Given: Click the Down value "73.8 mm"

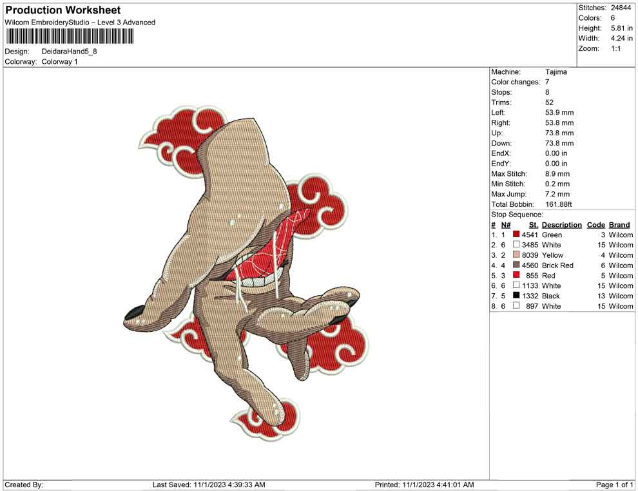Looking at the screenshot, I should coord(559,143).
